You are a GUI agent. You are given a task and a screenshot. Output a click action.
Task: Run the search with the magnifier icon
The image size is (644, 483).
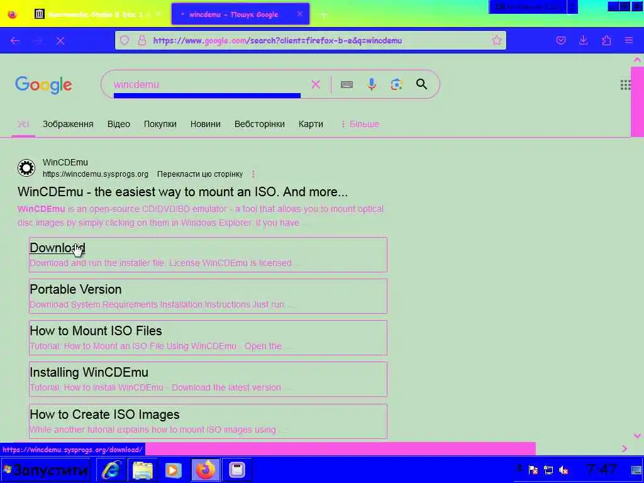421,84
